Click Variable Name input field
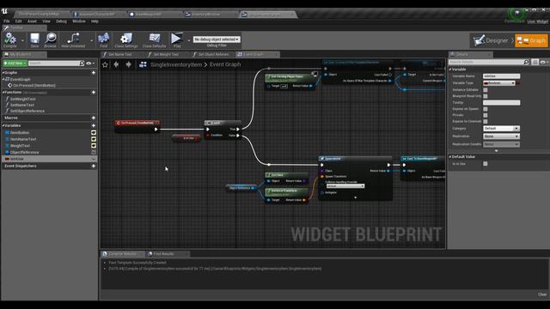The width and height of the screenshot is (550, 309). click(501, 76)
